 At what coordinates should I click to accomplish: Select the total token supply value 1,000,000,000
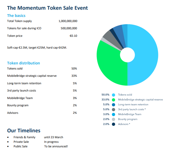68,21
